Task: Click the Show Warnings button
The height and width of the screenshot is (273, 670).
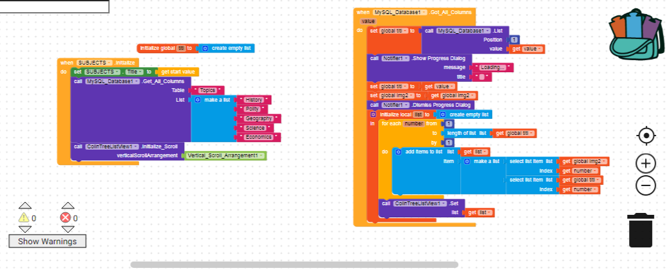Action: [47, 241]
